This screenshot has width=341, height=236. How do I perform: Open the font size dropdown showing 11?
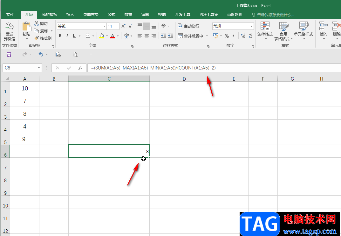pyautogui.click(x=117, y=26)
